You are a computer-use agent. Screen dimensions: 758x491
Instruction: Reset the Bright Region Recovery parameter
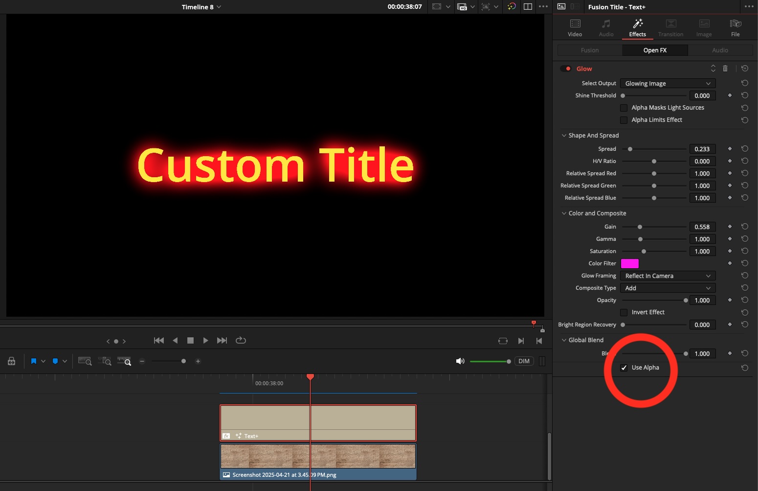[x=745, y=325]
